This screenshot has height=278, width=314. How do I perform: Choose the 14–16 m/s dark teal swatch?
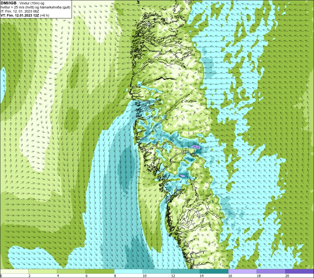[x=214, y=271]
